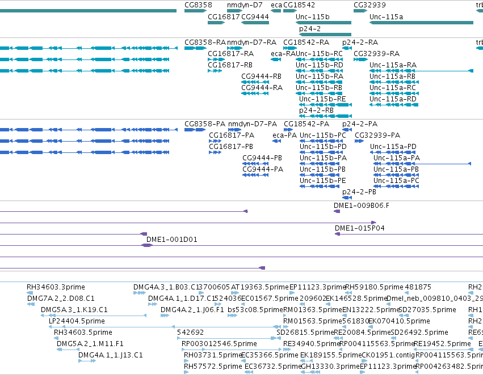Viewport: 483px width, 375px height.
Task: Select EST RE34940.5prime
Action: 287,350
